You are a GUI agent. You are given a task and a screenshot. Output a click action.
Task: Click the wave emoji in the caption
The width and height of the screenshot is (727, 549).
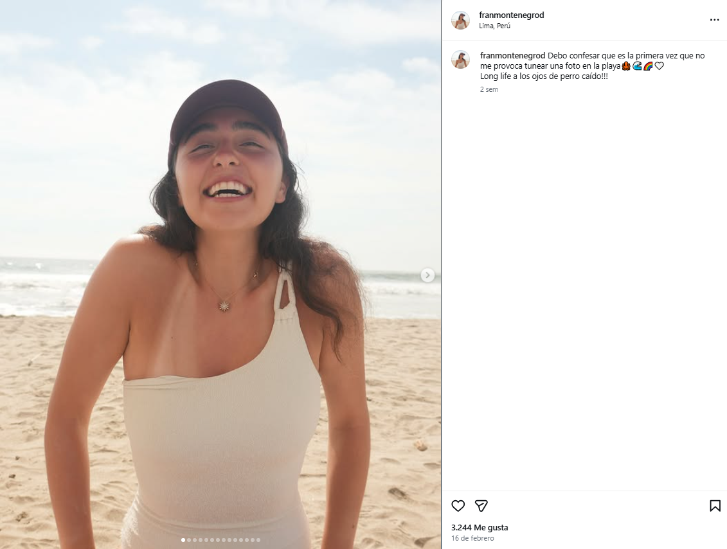click(x=636, y=65)
